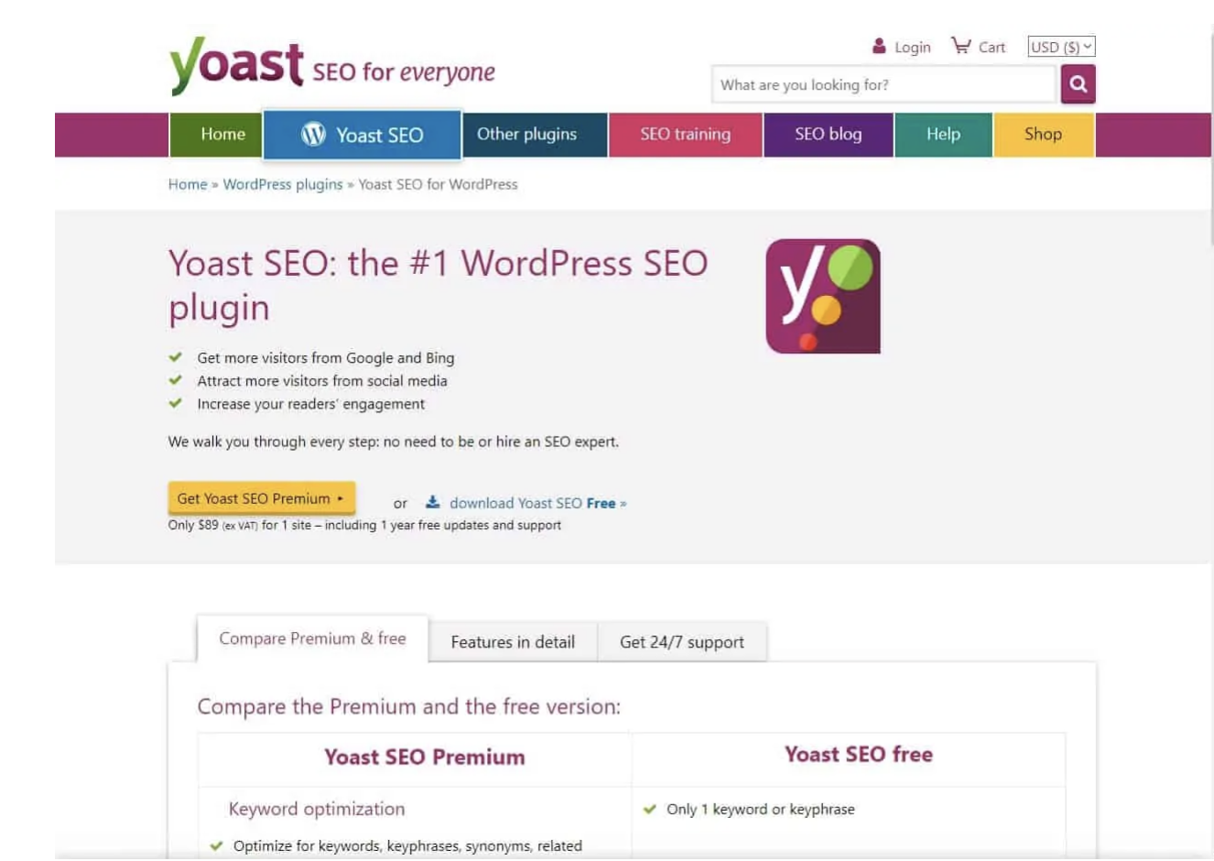Click 'Get more visitors from Google and Bing' text

(326, 358)
